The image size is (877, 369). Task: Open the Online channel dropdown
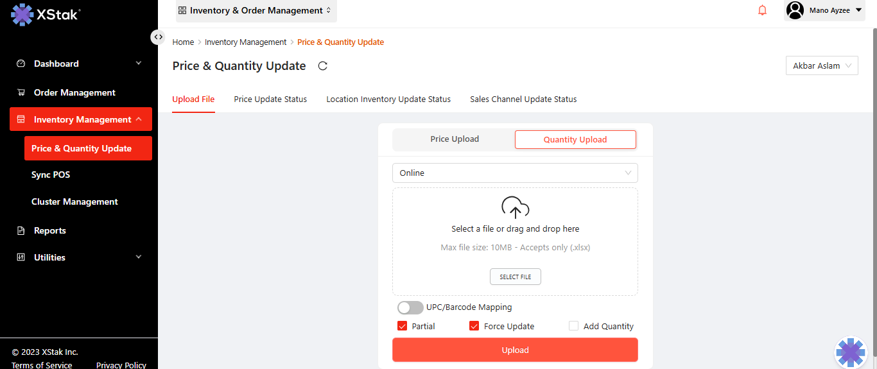[x=515, y=173]
